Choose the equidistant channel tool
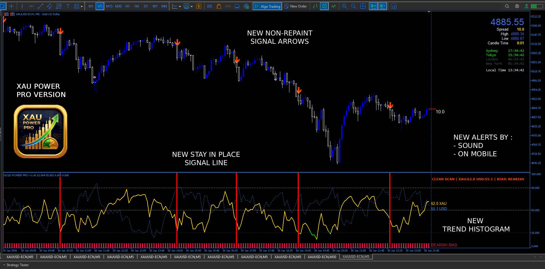This screenshot has height=269, width=545. click(50, 6)
